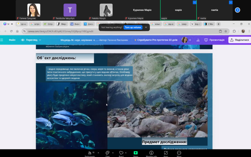Expand the Participants options caret
This screenshot has height=157, width=251.
pyautogui.click(x=98, y=153)
